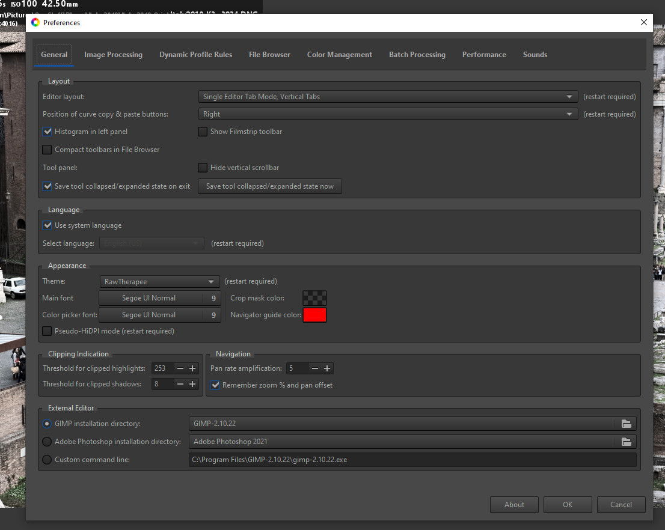665x530 pixels.
Task: Uncheck Use system language
Action: pyautogui.click(x=47, y=225)
